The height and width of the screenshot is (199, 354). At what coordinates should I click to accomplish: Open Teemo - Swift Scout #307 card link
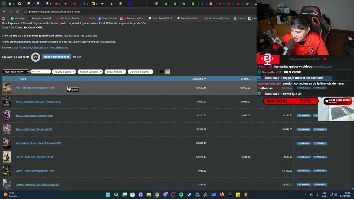34,129
